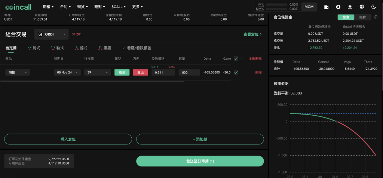Uncheck the option leg row checkbox

(x=236, y=72)
